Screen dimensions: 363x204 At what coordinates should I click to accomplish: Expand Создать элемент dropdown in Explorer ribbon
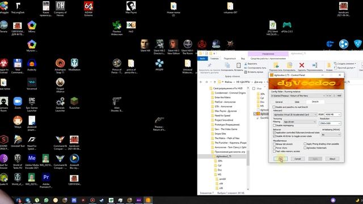coord(345,63)
